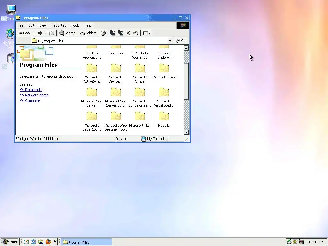The width and height of the screenshot is (328, 246).
Task: Select the Microsoft Visual Stu... folder
Action: click(x=92, y=121)
